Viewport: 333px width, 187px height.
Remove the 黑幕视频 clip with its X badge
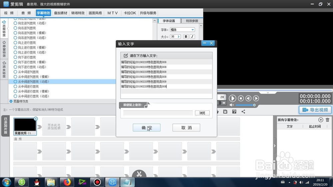coord(36,119)
